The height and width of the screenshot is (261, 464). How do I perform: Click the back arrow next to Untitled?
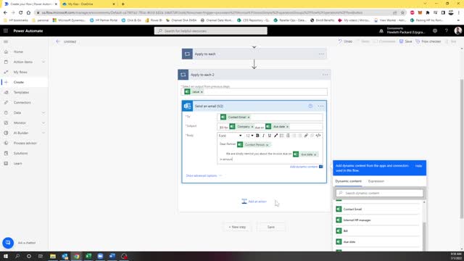click(x=58, y=41)
